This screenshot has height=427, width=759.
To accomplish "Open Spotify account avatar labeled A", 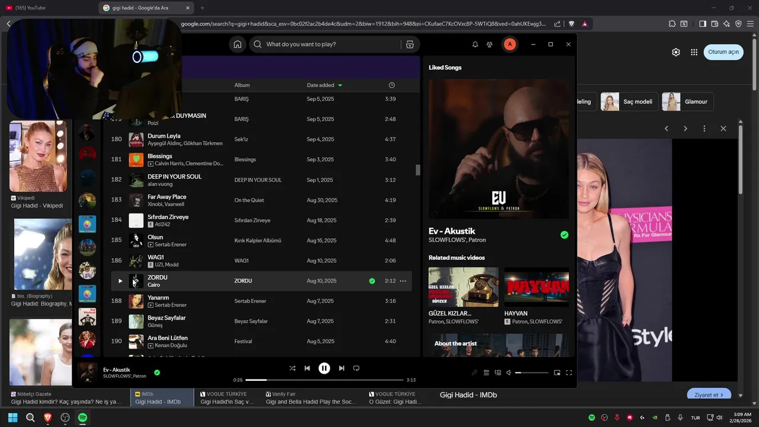I will [509, 44].
